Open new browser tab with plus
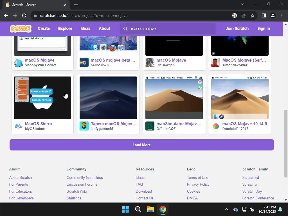Viewport: 288px width, 216px height. (76, 5)
